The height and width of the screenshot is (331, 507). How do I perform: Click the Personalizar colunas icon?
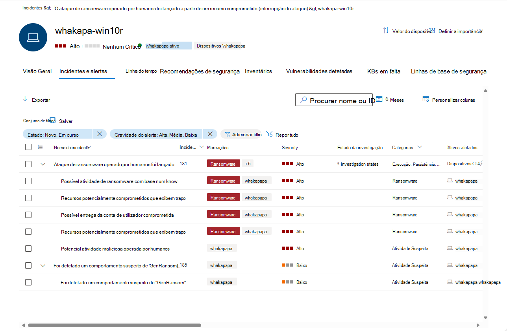(x=426, y=99)
